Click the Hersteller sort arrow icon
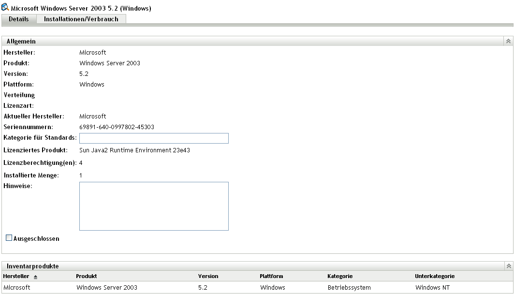 [35, 277]
